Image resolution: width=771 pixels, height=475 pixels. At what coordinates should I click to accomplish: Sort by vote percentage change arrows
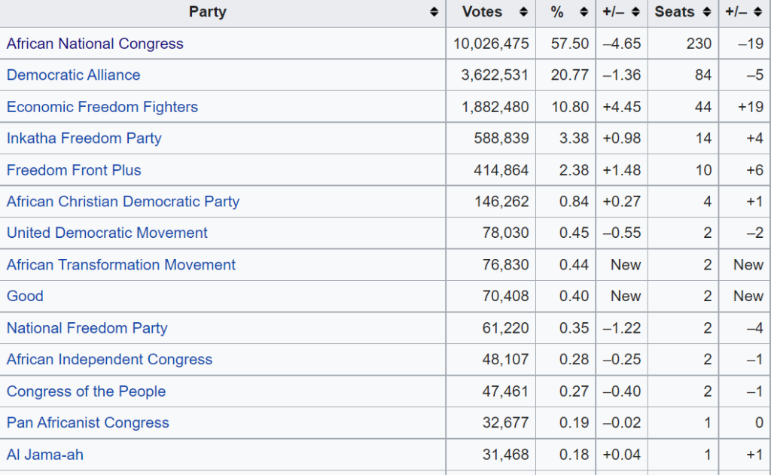pos(635,12)
